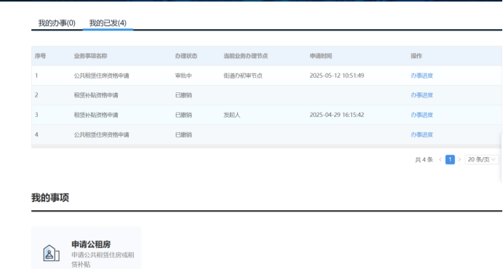Click the 发起人 node cell
The width and height of the screenshot is (503, 269).
pyautogui.click(x=232, y=115)
